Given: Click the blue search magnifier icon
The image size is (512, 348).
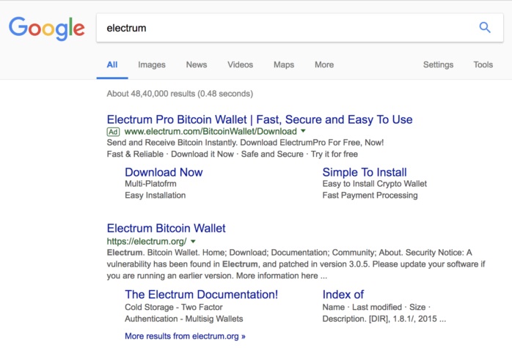Looking at the screenshot, I should pos(484,28).
